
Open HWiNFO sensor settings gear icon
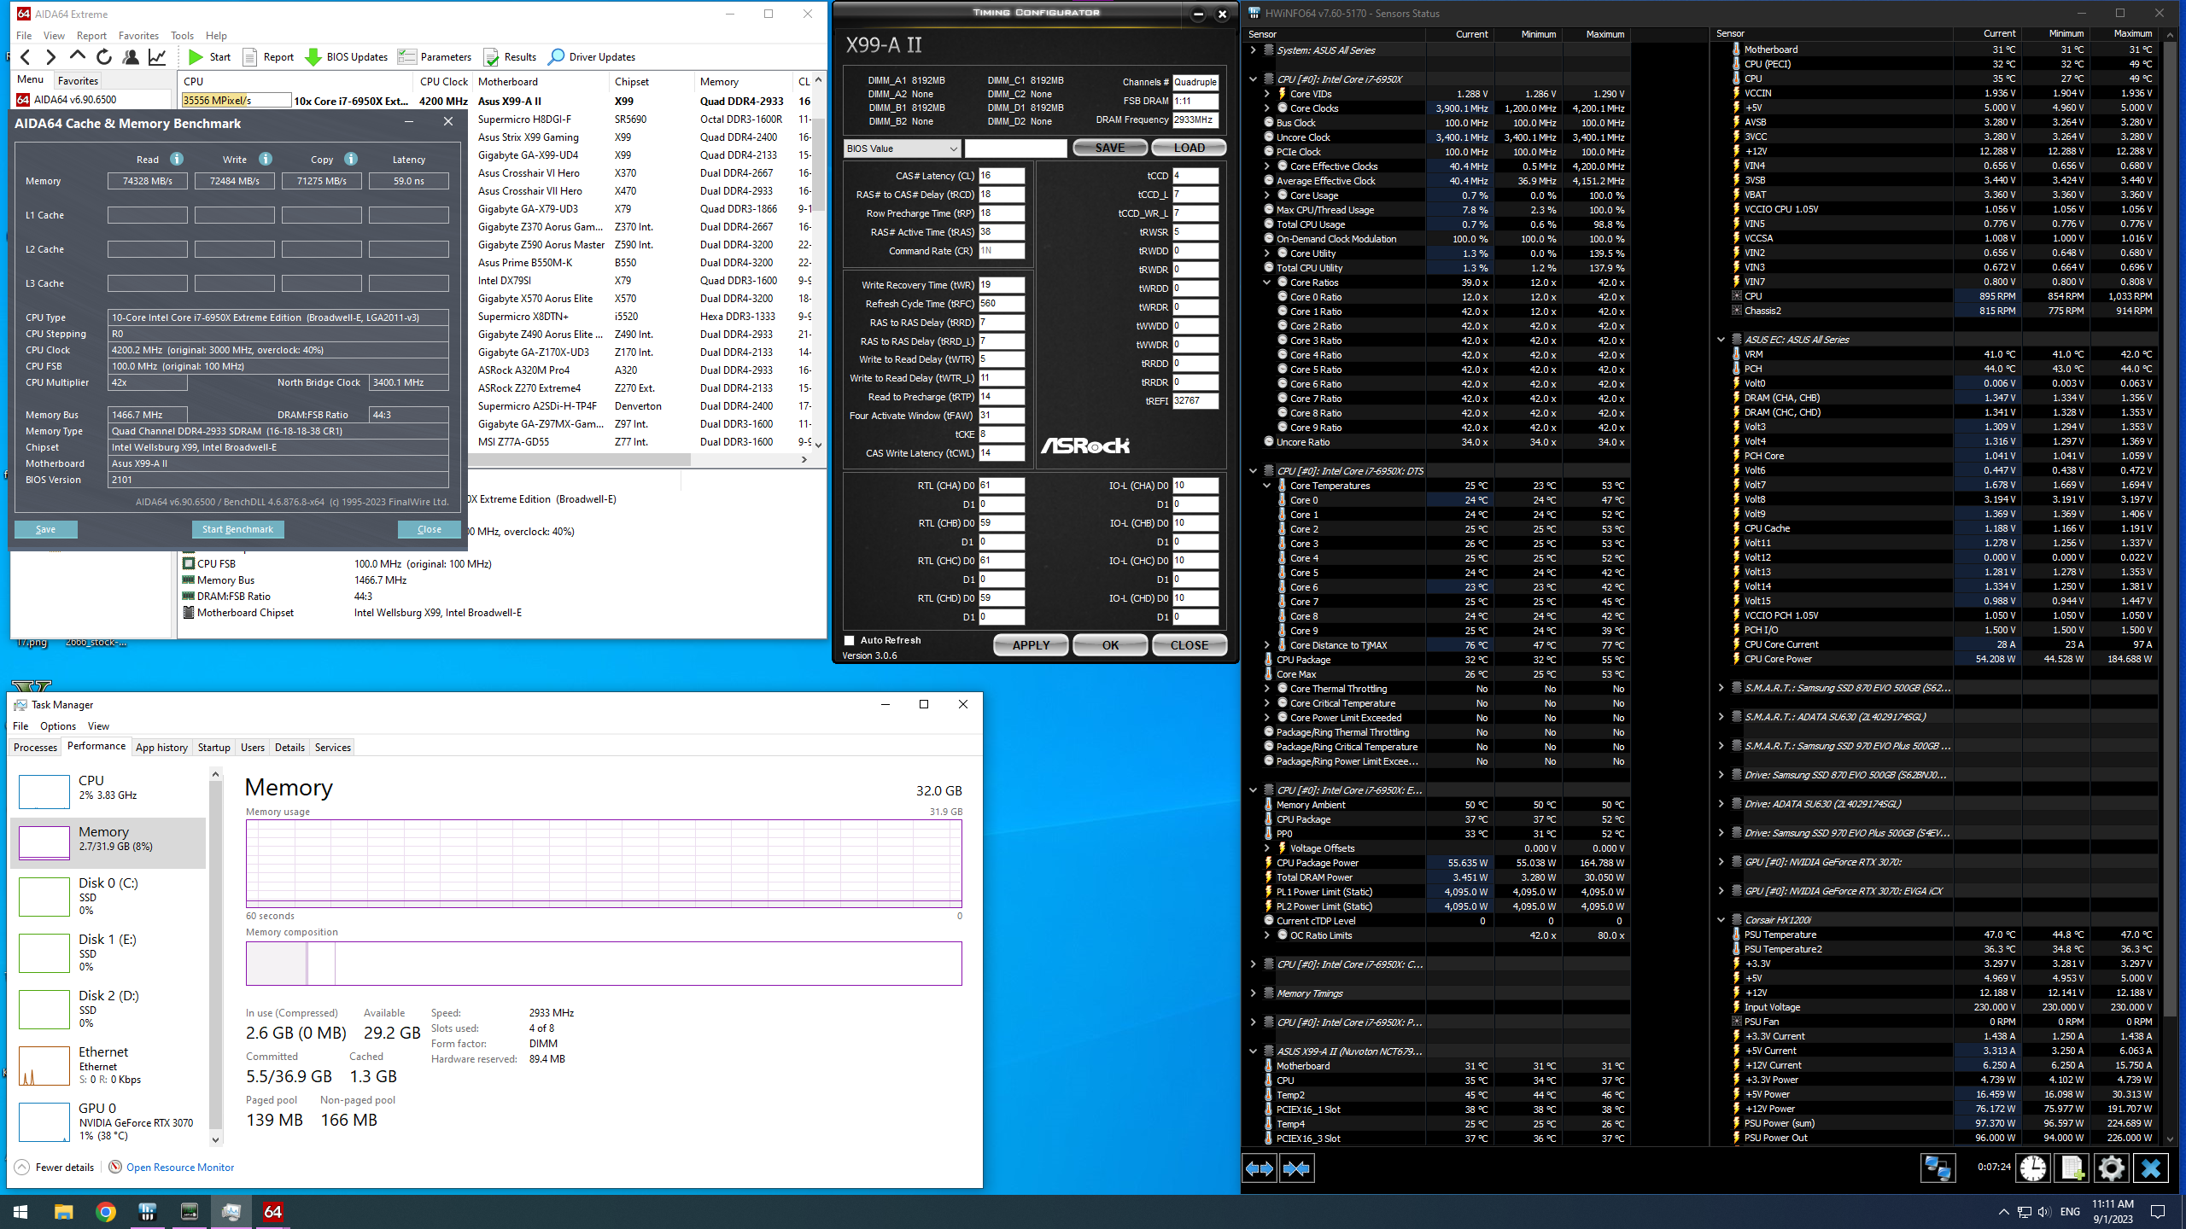point(2111,1168)
